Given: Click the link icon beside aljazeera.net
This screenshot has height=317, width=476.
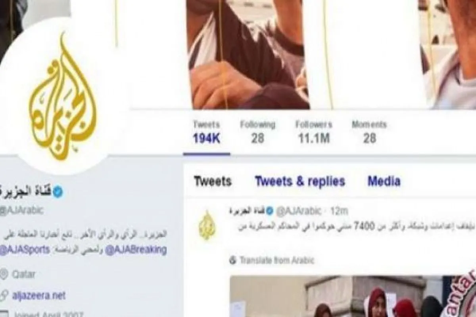Looking at the screenshot, I should [x=4, y=295].
